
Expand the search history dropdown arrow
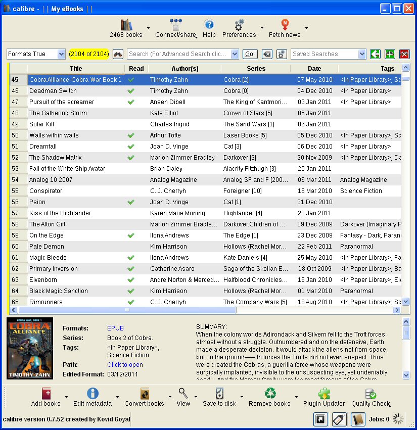point(235,54)
